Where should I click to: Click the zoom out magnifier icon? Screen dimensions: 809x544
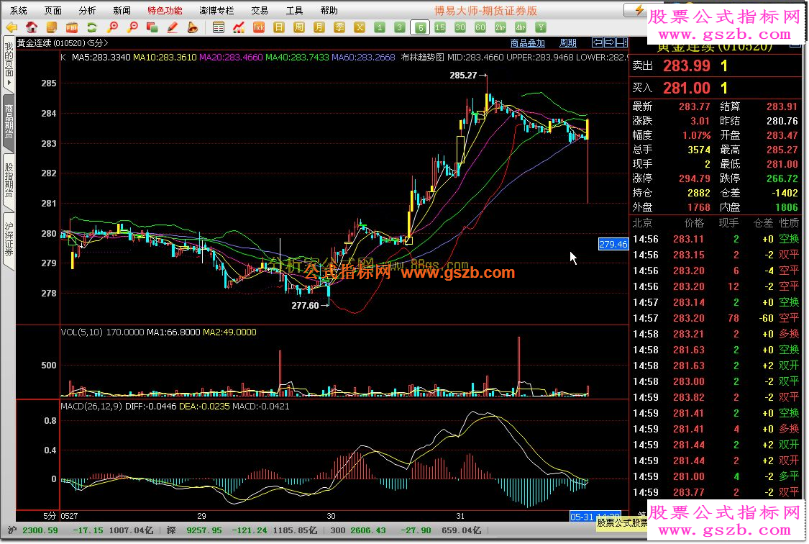[132, 27]
